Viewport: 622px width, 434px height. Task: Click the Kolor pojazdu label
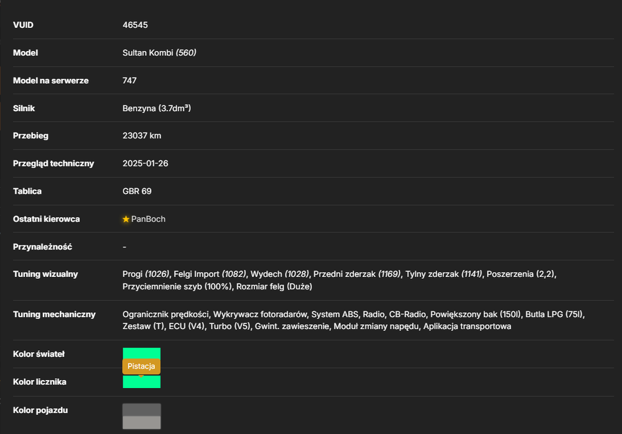40,410
